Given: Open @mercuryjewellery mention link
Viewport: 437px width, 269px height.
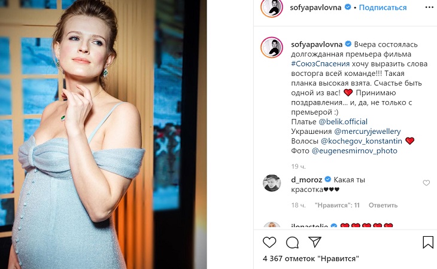Looking at the screenshot, I should click(x=367, y=131).
